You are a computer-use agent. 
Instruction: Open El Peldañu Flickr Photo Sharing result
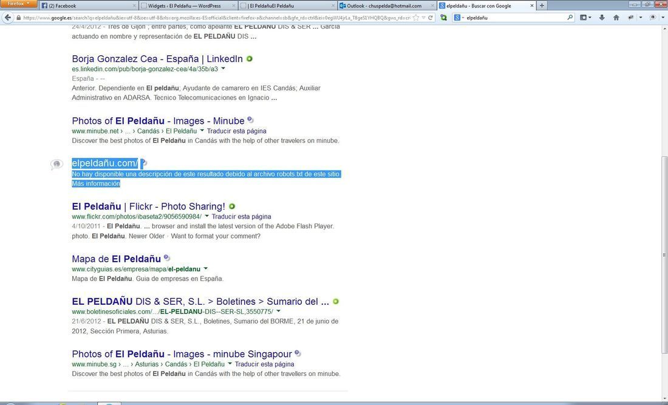[x=149, y=206]
